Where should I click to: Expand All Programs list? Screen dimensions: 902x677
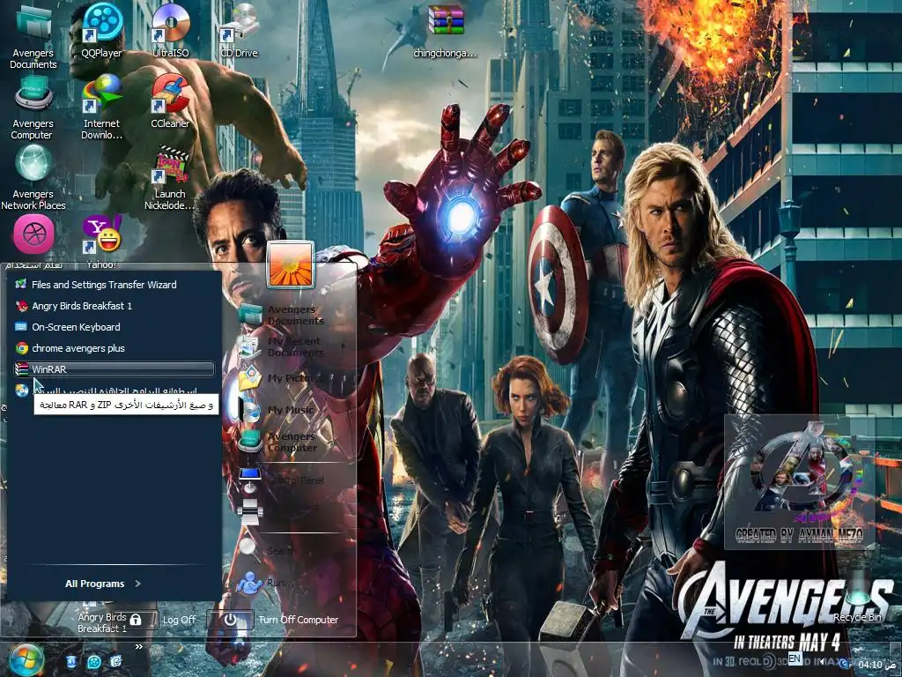pyautogui.click(x=102, y=584)
